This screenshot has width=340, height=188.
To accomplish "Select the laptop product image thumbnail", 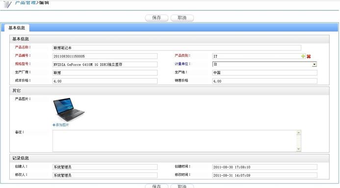I will [69, 109].
